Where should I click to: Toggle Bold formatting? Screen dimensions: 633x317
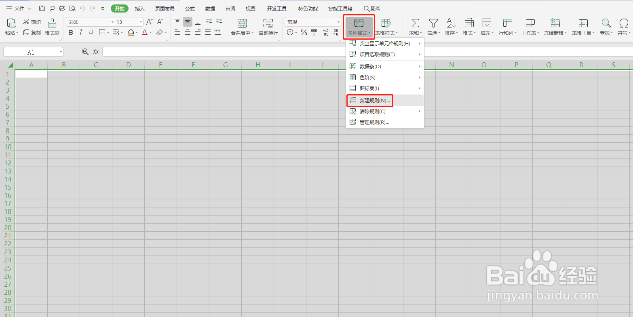pyautogui.click(x=71, y=32)
